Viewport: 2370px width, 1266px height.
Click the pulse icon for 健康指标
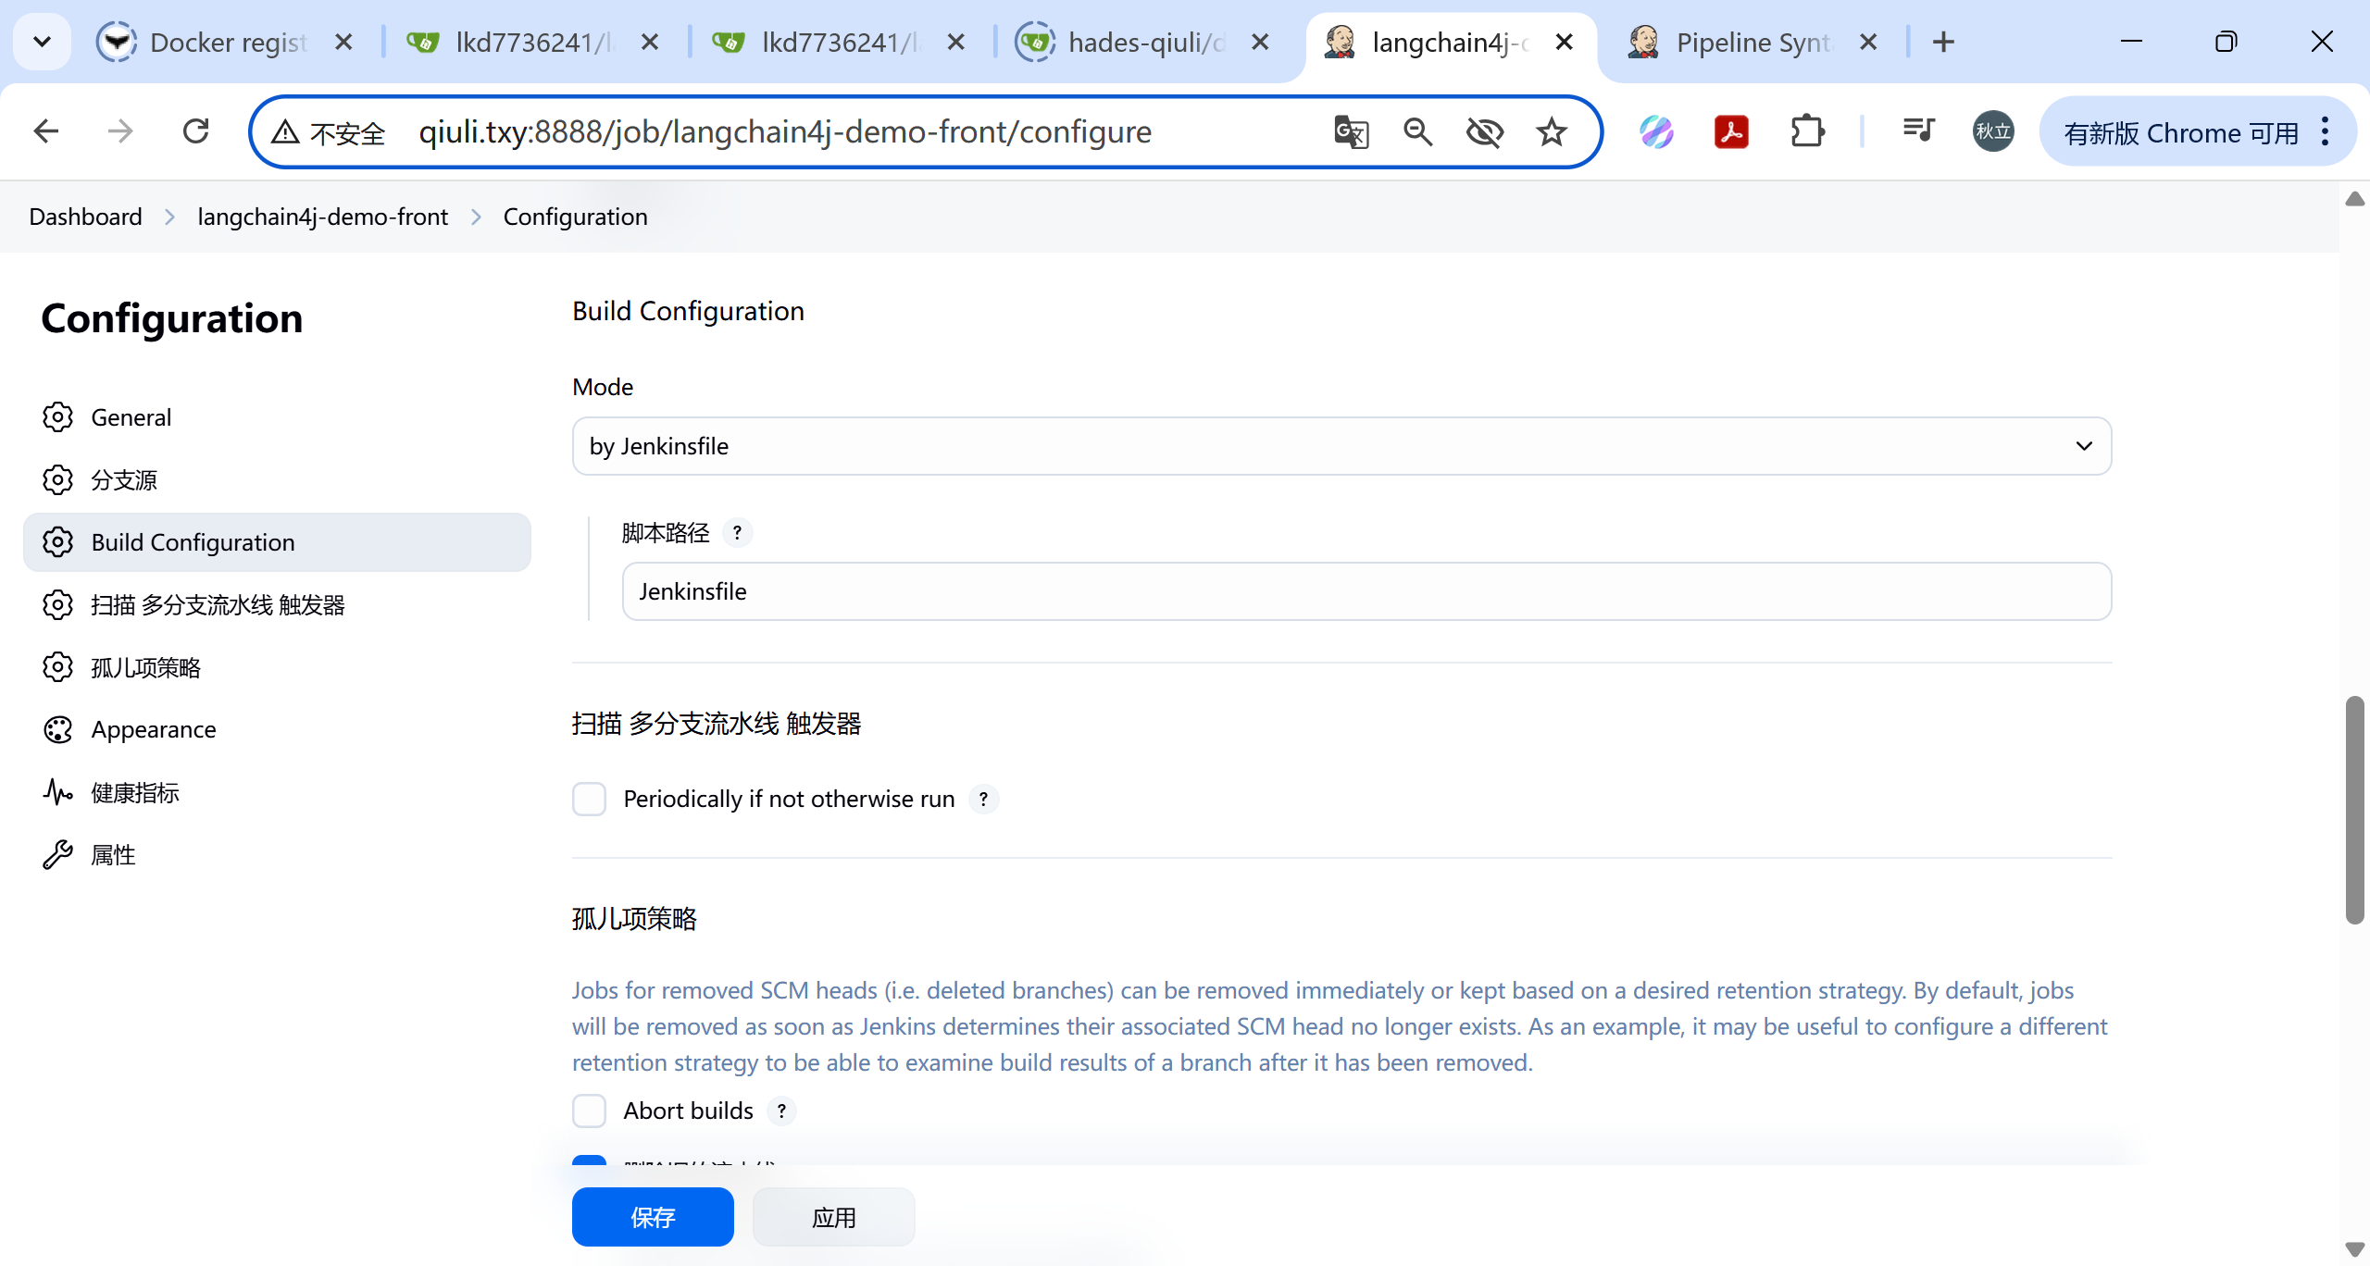click(57, 792)
